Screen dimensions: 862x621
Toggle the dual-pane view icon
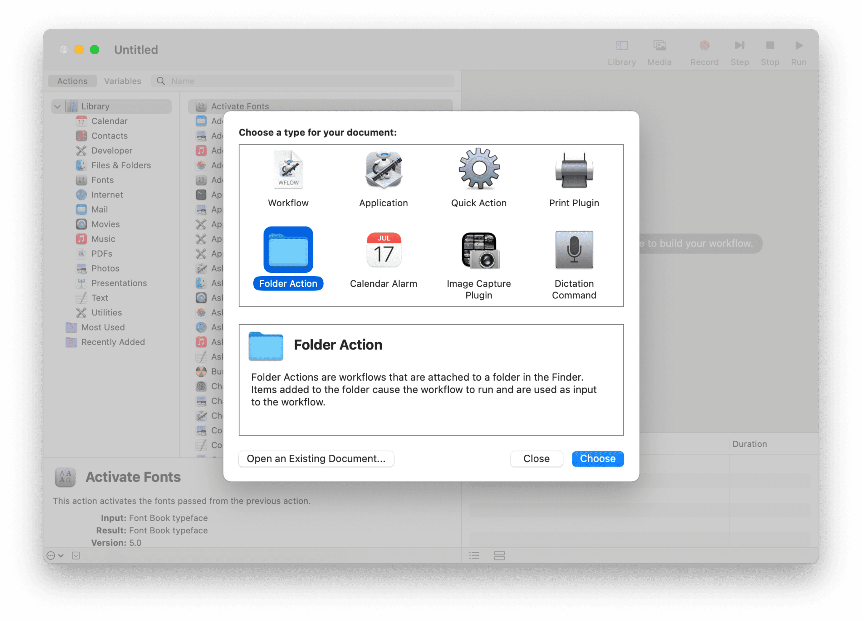tap(499, 555)
